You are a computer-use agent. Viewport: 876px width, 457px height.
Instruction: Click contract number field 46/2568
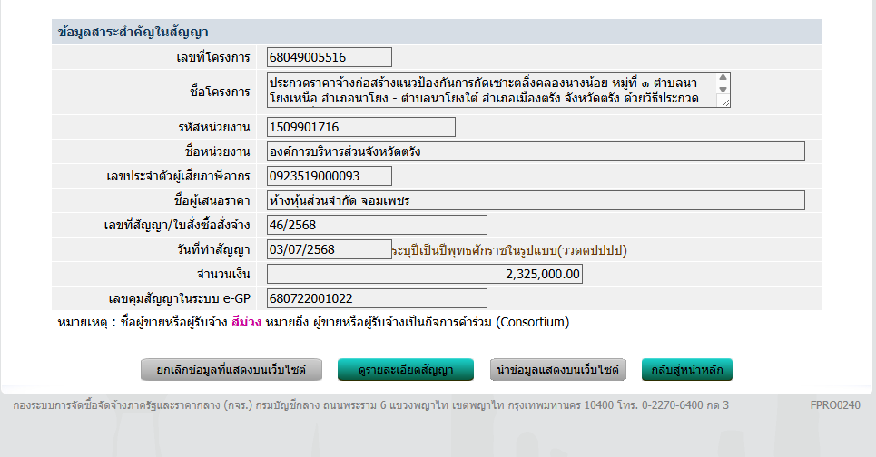point(377,225)
